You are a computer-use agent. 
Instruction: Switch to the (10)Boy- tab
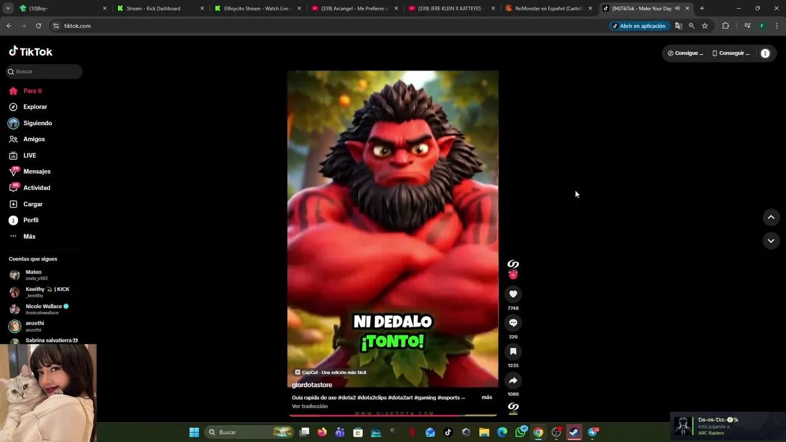tap(62, 9)
